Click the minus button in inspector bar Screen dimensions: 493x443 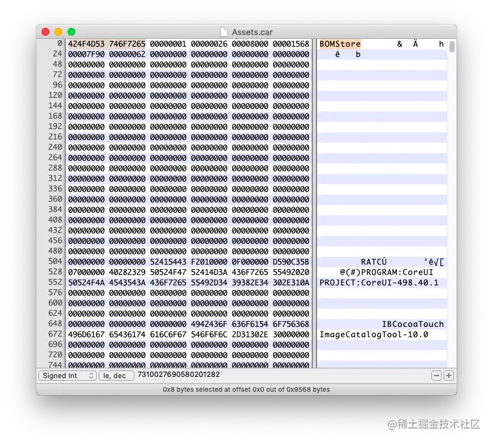(x=436, y=376)
